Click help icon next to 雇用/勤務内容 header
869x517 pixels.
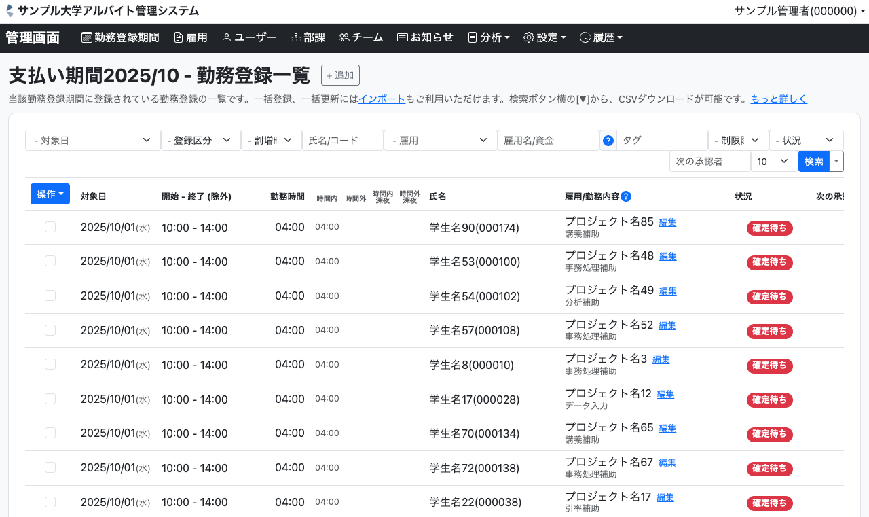[x=626, y=196]
